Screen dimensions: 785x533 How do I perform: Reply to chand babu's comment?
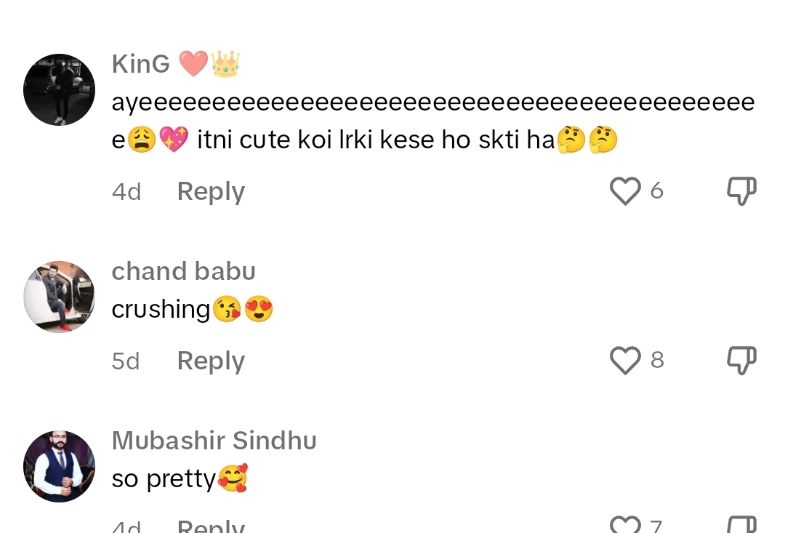[211, 361]
